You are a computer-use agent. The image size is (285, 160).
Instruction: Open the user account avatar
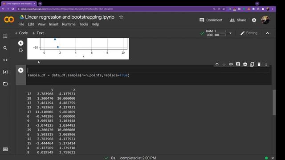[x=265, y=20]
